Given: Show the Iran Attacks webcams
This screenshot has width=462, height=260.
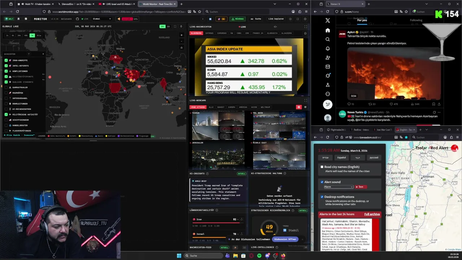Looking at the screenshot, I should (198, 107).
